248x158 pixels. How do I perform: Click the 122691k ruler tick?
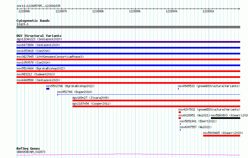tap(209, 11)
